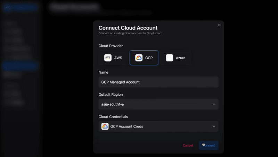Expand the Default Region chevron arrow
Viewport: 278px width, 157px height.
[x=214, y=104]
